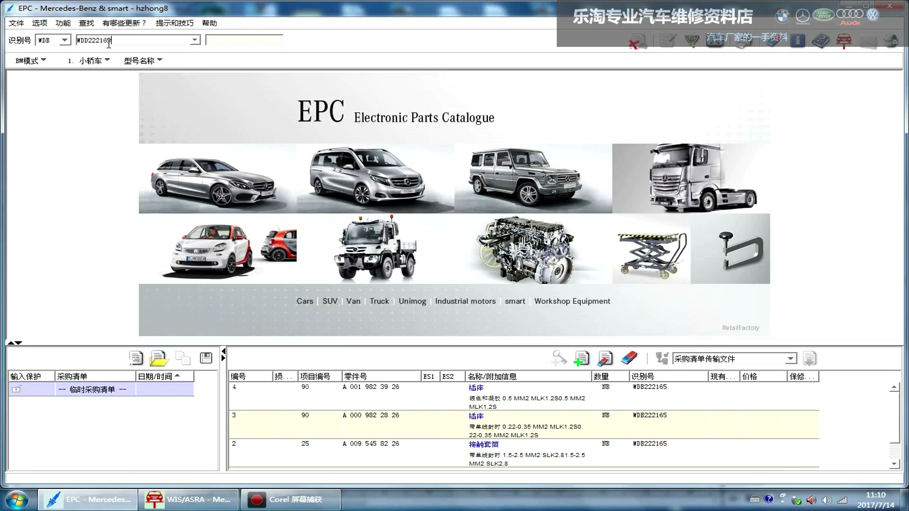Image resolution: width=909 pixels, height=511 pixels.
Task: Open the 接触套筒 part link
Action: tap(484, 444)
